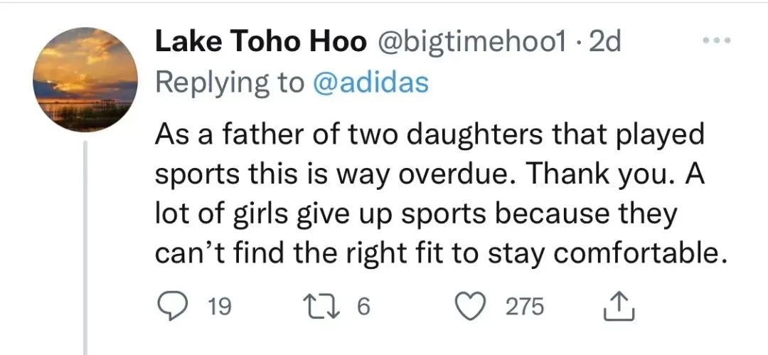Click the phrase "lot of girls" in the tweet
Screen dimensions: 768x355
[x=220, y=214]
